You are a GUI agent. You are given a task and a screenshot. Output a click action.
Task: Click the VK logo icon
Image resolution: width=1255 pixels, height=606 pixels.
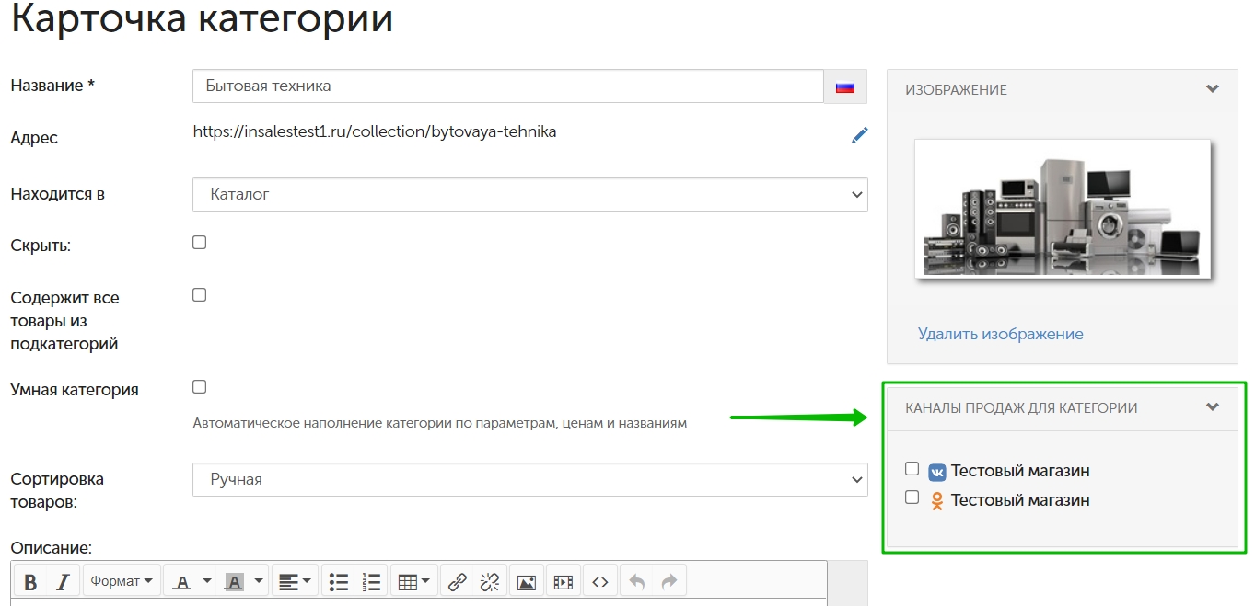click(x=937, y=473)
